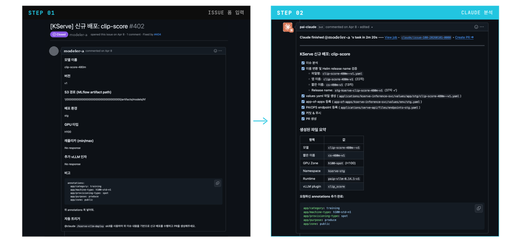Click the Create PR link
This screenshot has width=505, height=241.
click(x=464, y=37)
